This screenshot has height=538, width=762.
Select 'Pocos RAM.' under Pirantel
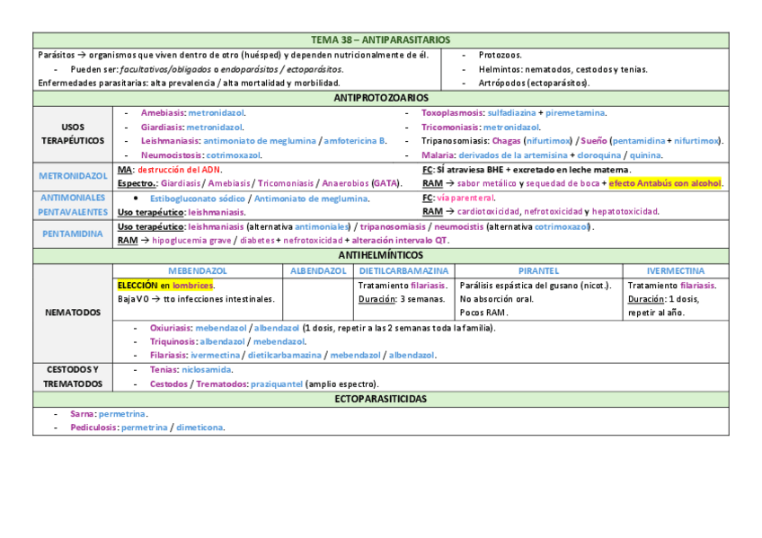tap(484, 313)
